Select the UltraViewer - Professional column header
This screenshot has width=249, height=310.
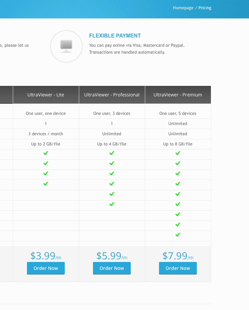pos(112,95)
